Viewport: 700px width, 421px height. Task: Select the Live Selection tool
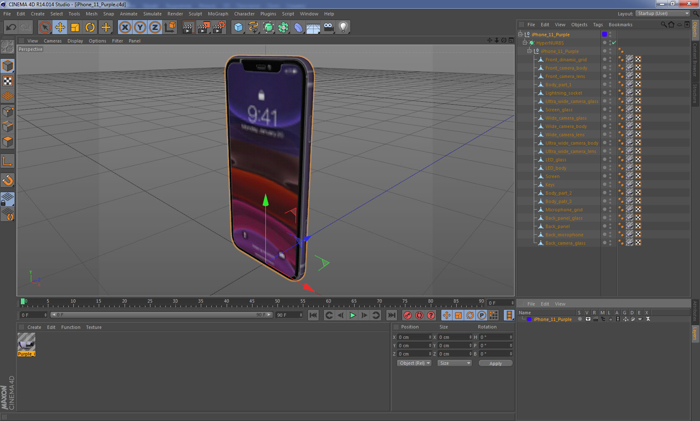tap(45, 28)
